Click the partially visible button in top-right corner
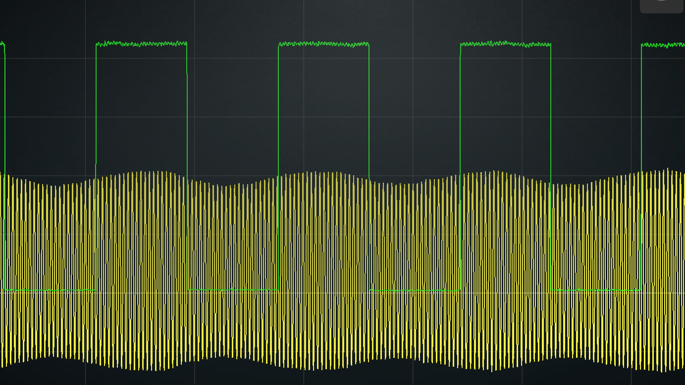The width and height of the screenshot is (685, 385). pyautogui.click(x=661, y=6)
